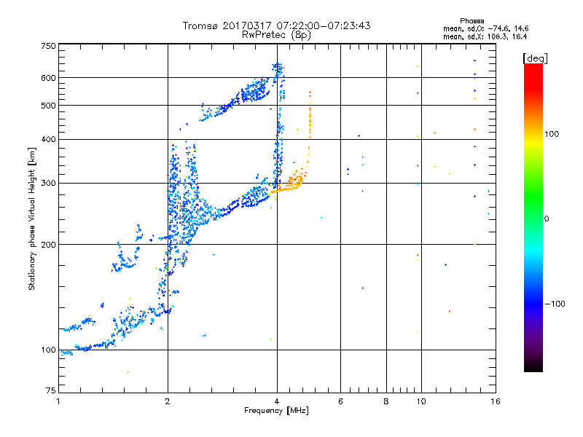Click the y-axis tick label '75'
The width and height of the screenshot is (583, 437).
click(x=51, y=390)
